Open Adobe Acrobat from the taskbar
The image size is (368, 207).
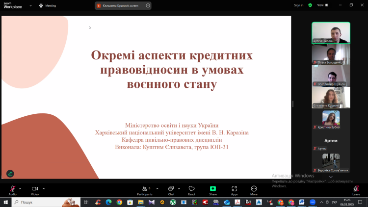[x=237, y=202]
